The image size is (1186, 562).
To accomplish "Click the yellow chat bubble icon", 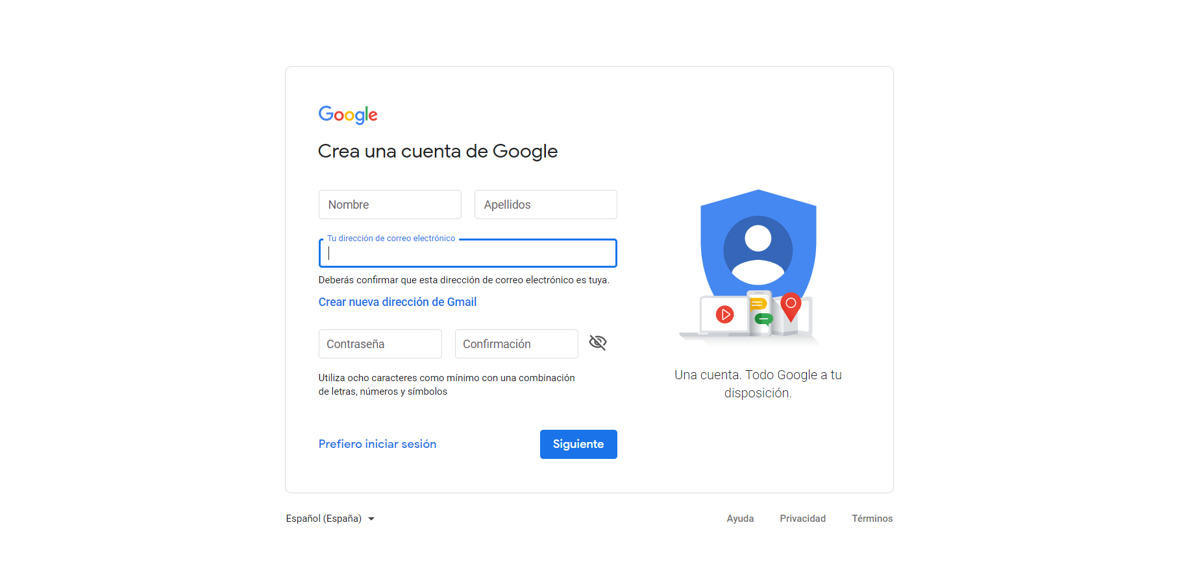I will coord(758,304).
